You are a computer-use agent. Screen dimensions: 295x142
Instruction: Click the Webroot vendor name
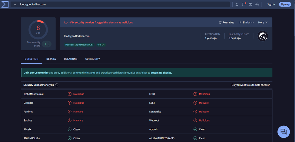point(154,121)
